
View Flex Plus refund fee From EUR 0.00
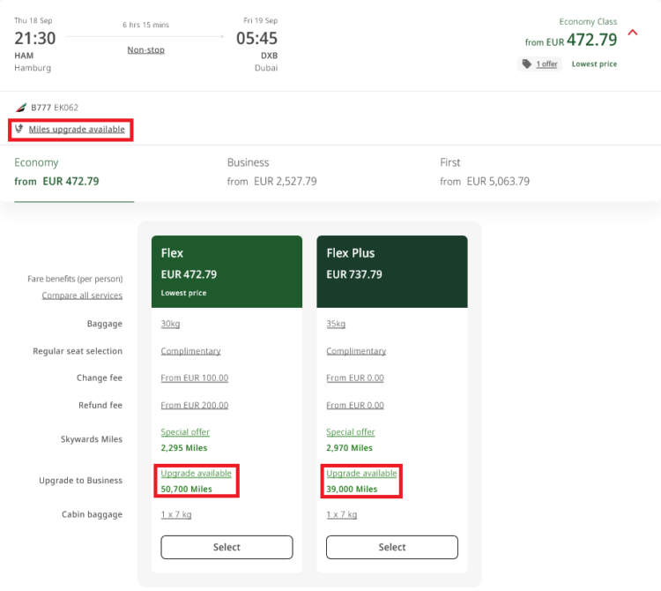pyautogui.click(x=355, y=406)
